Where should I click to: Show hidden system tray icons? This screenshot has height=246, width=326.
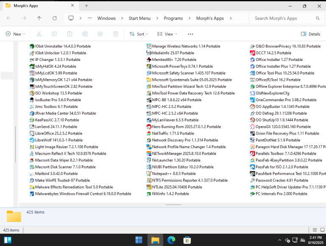[x=280, y=240]
